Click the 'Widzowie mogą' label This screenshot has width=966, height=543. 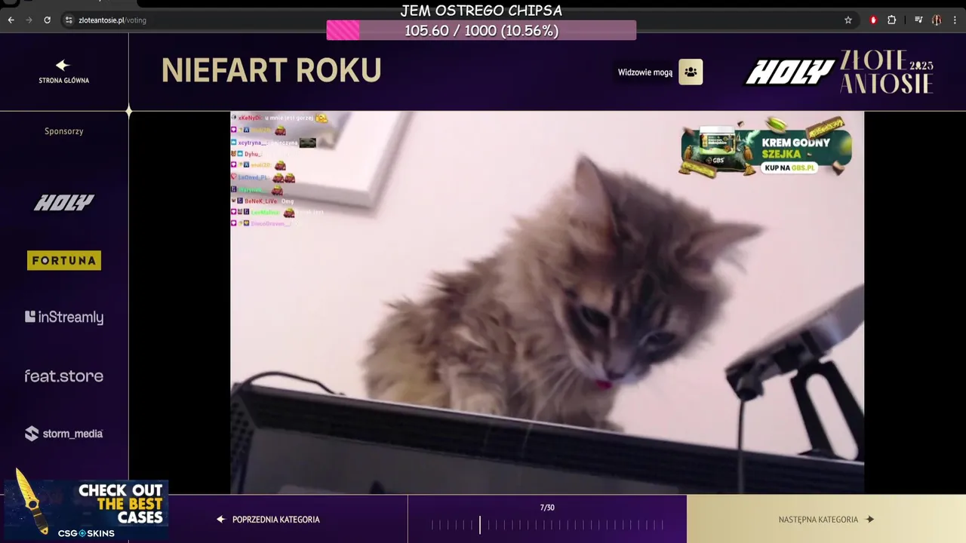pos(645,72)
